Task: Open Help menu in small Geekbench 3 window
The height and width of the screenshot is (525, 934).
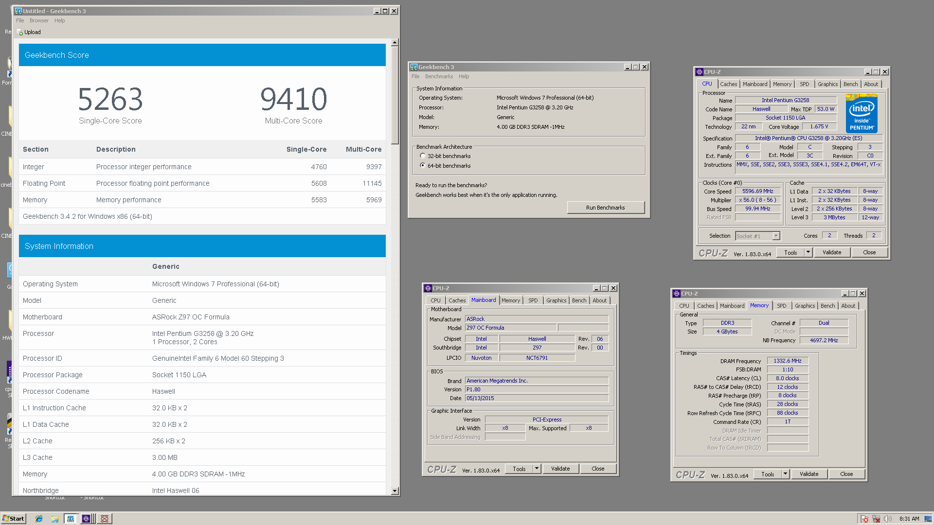Action: [464, 76]
